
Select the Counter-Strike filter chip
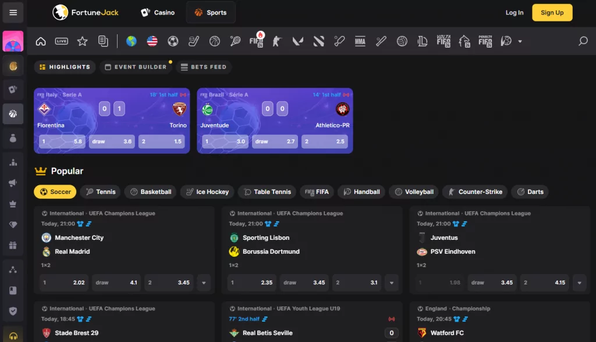[x=475, y=192]
